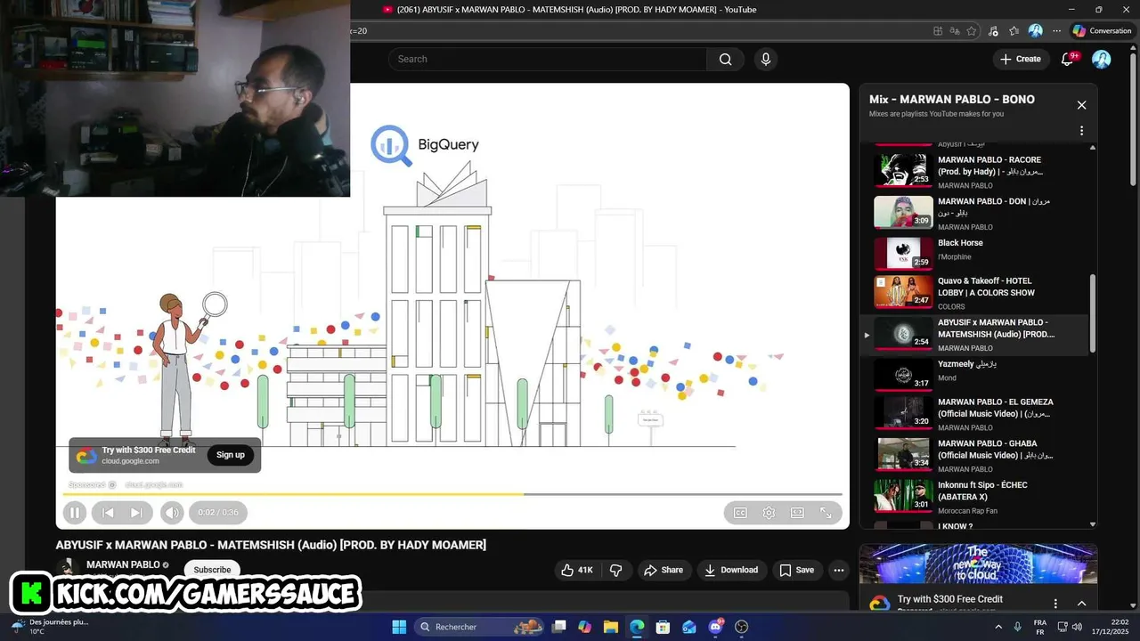Select the YouTube browser tab title
The height and width of the screenshot is (641, 1140).
pos(576,9)
